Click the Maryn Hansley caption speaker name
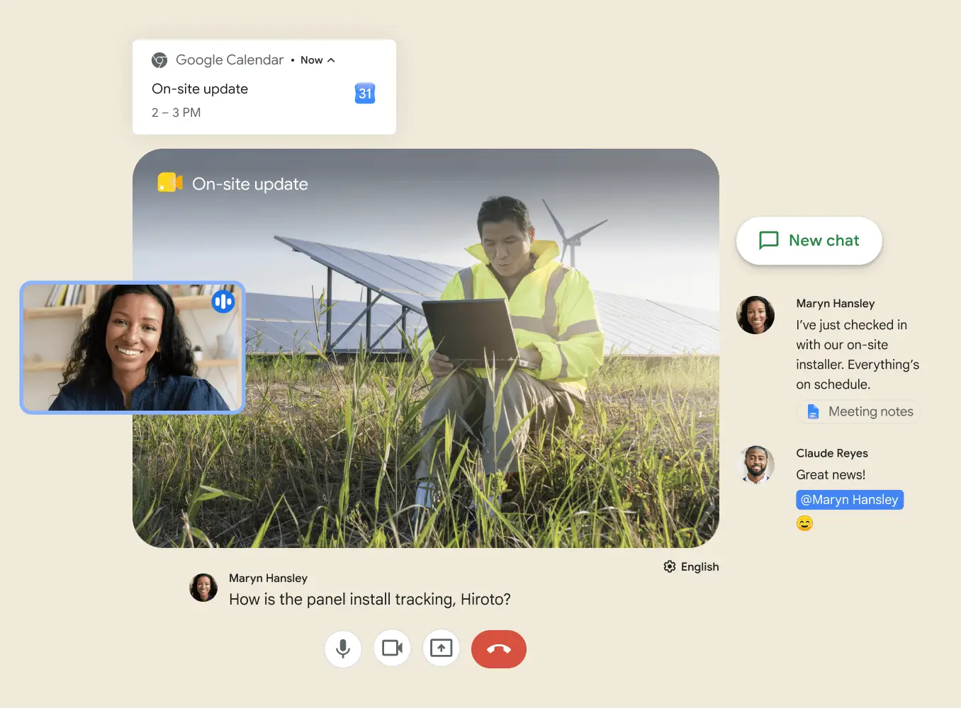Screen dimensions: 961x708 pos(268,578)
